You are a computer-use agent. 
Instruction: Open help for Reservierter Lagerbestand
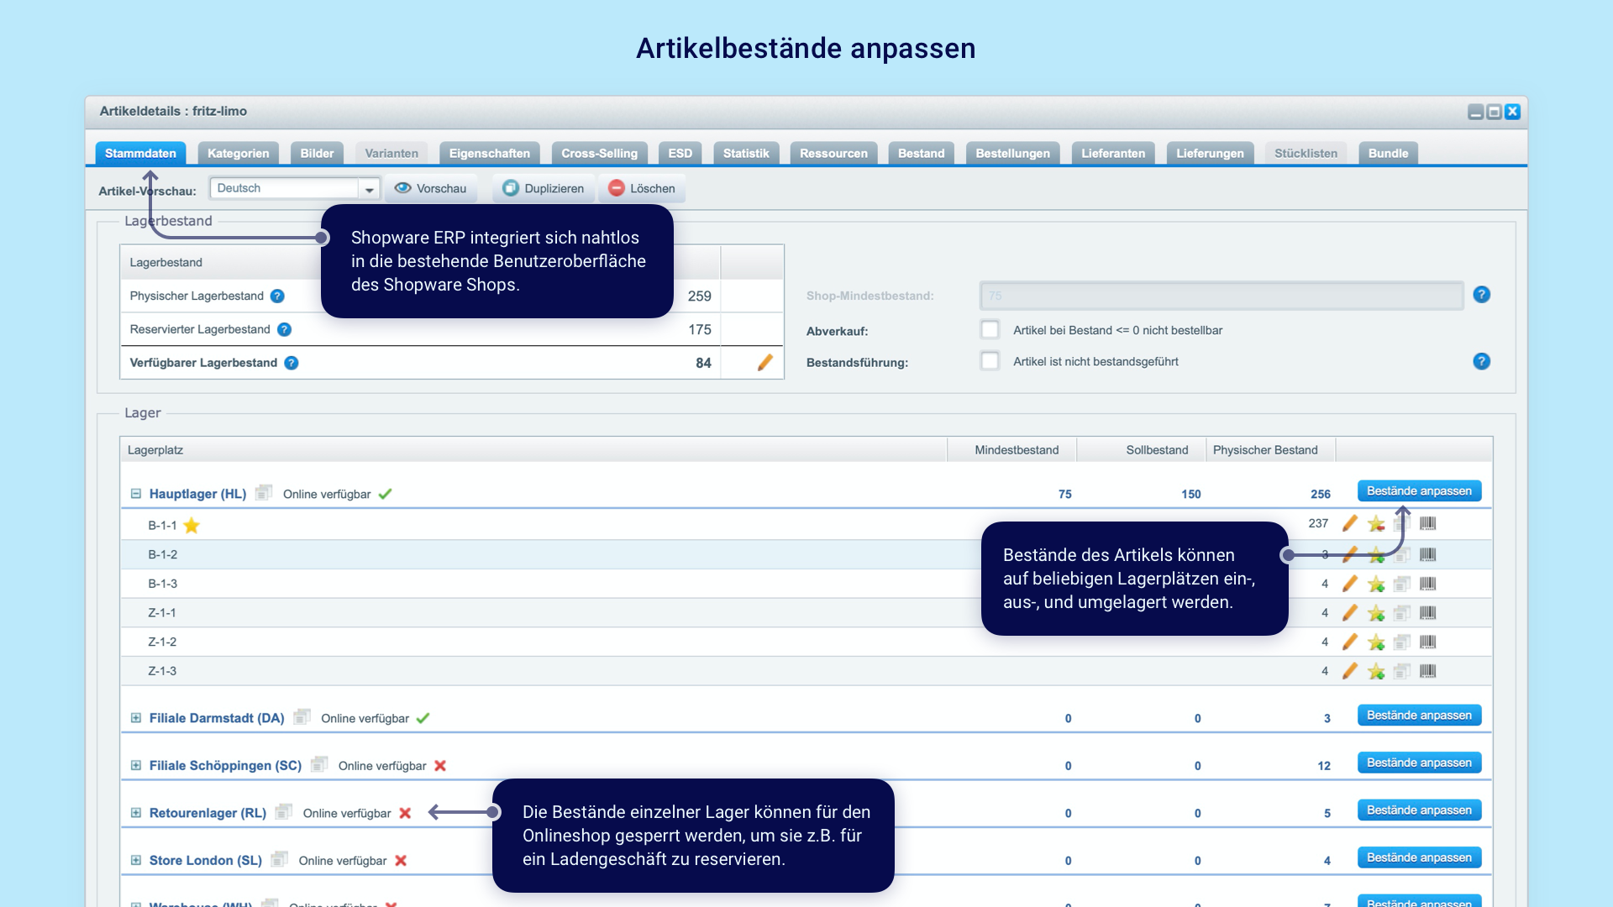(284, 329)
